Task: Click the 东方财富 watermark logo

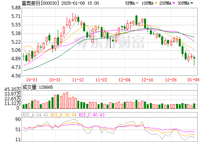Action: click(x=109, y=42)
